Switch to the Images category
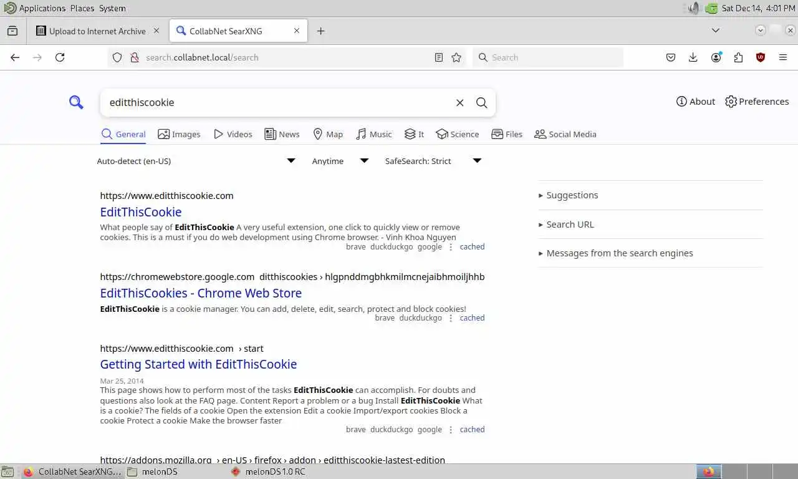798x479 pixels. click(179, 134)
